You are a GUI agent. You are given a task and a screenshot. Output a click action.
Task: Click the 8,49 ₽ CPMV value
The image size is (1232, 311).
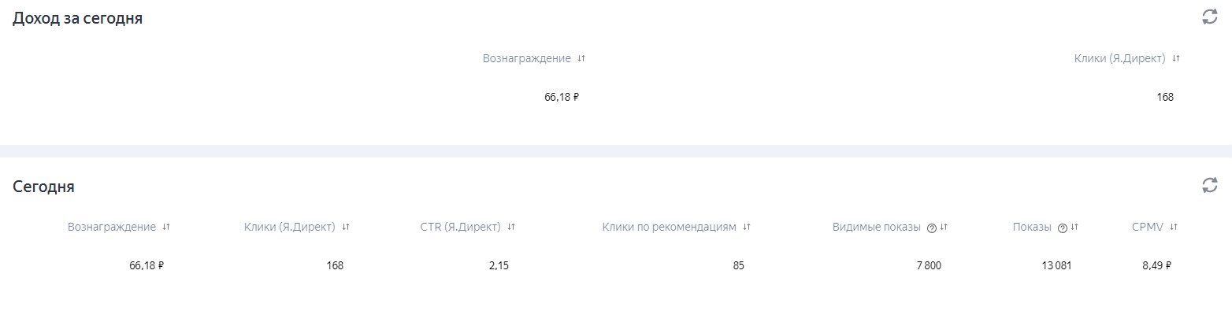(x=1156, y=265)
